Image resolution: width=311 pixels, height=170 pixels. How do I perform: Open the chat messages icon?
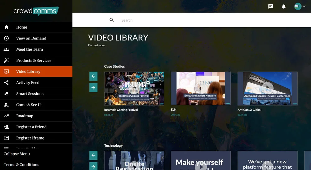(271, 6)
